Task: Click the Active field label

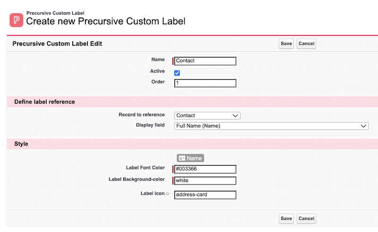Action: coord(157,71)
